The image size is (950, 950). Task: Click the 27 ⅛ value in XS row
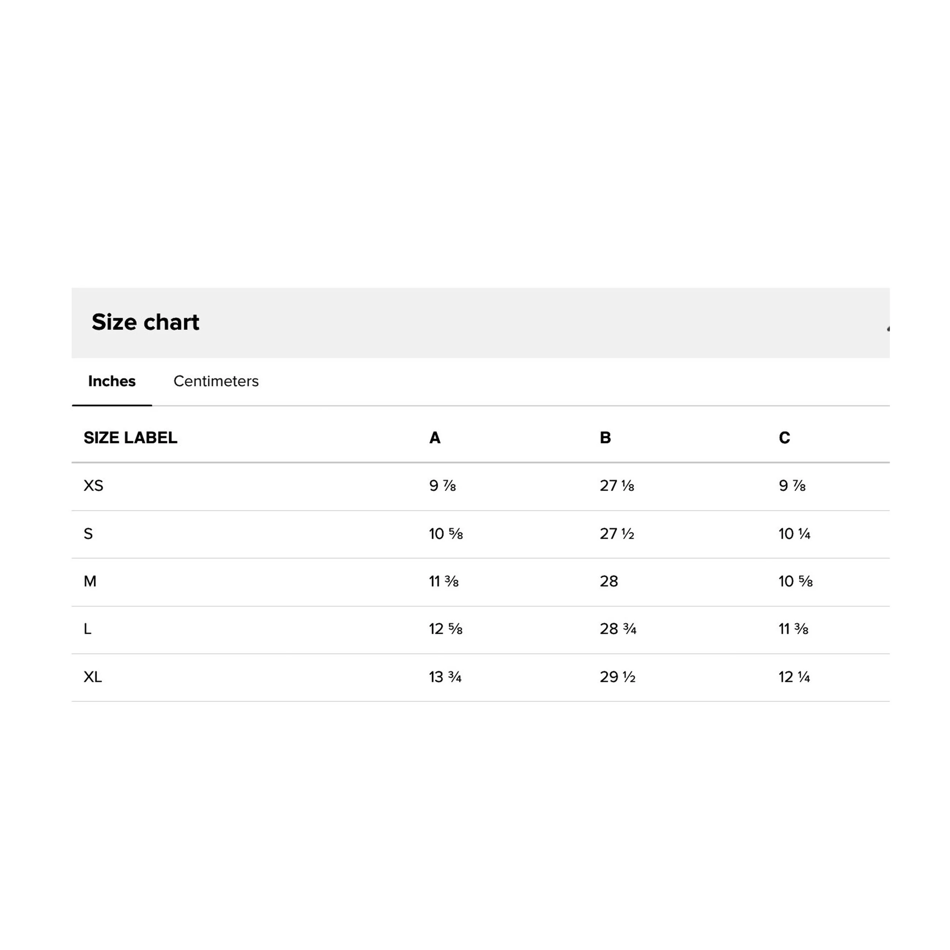click(x=617, y=486)
